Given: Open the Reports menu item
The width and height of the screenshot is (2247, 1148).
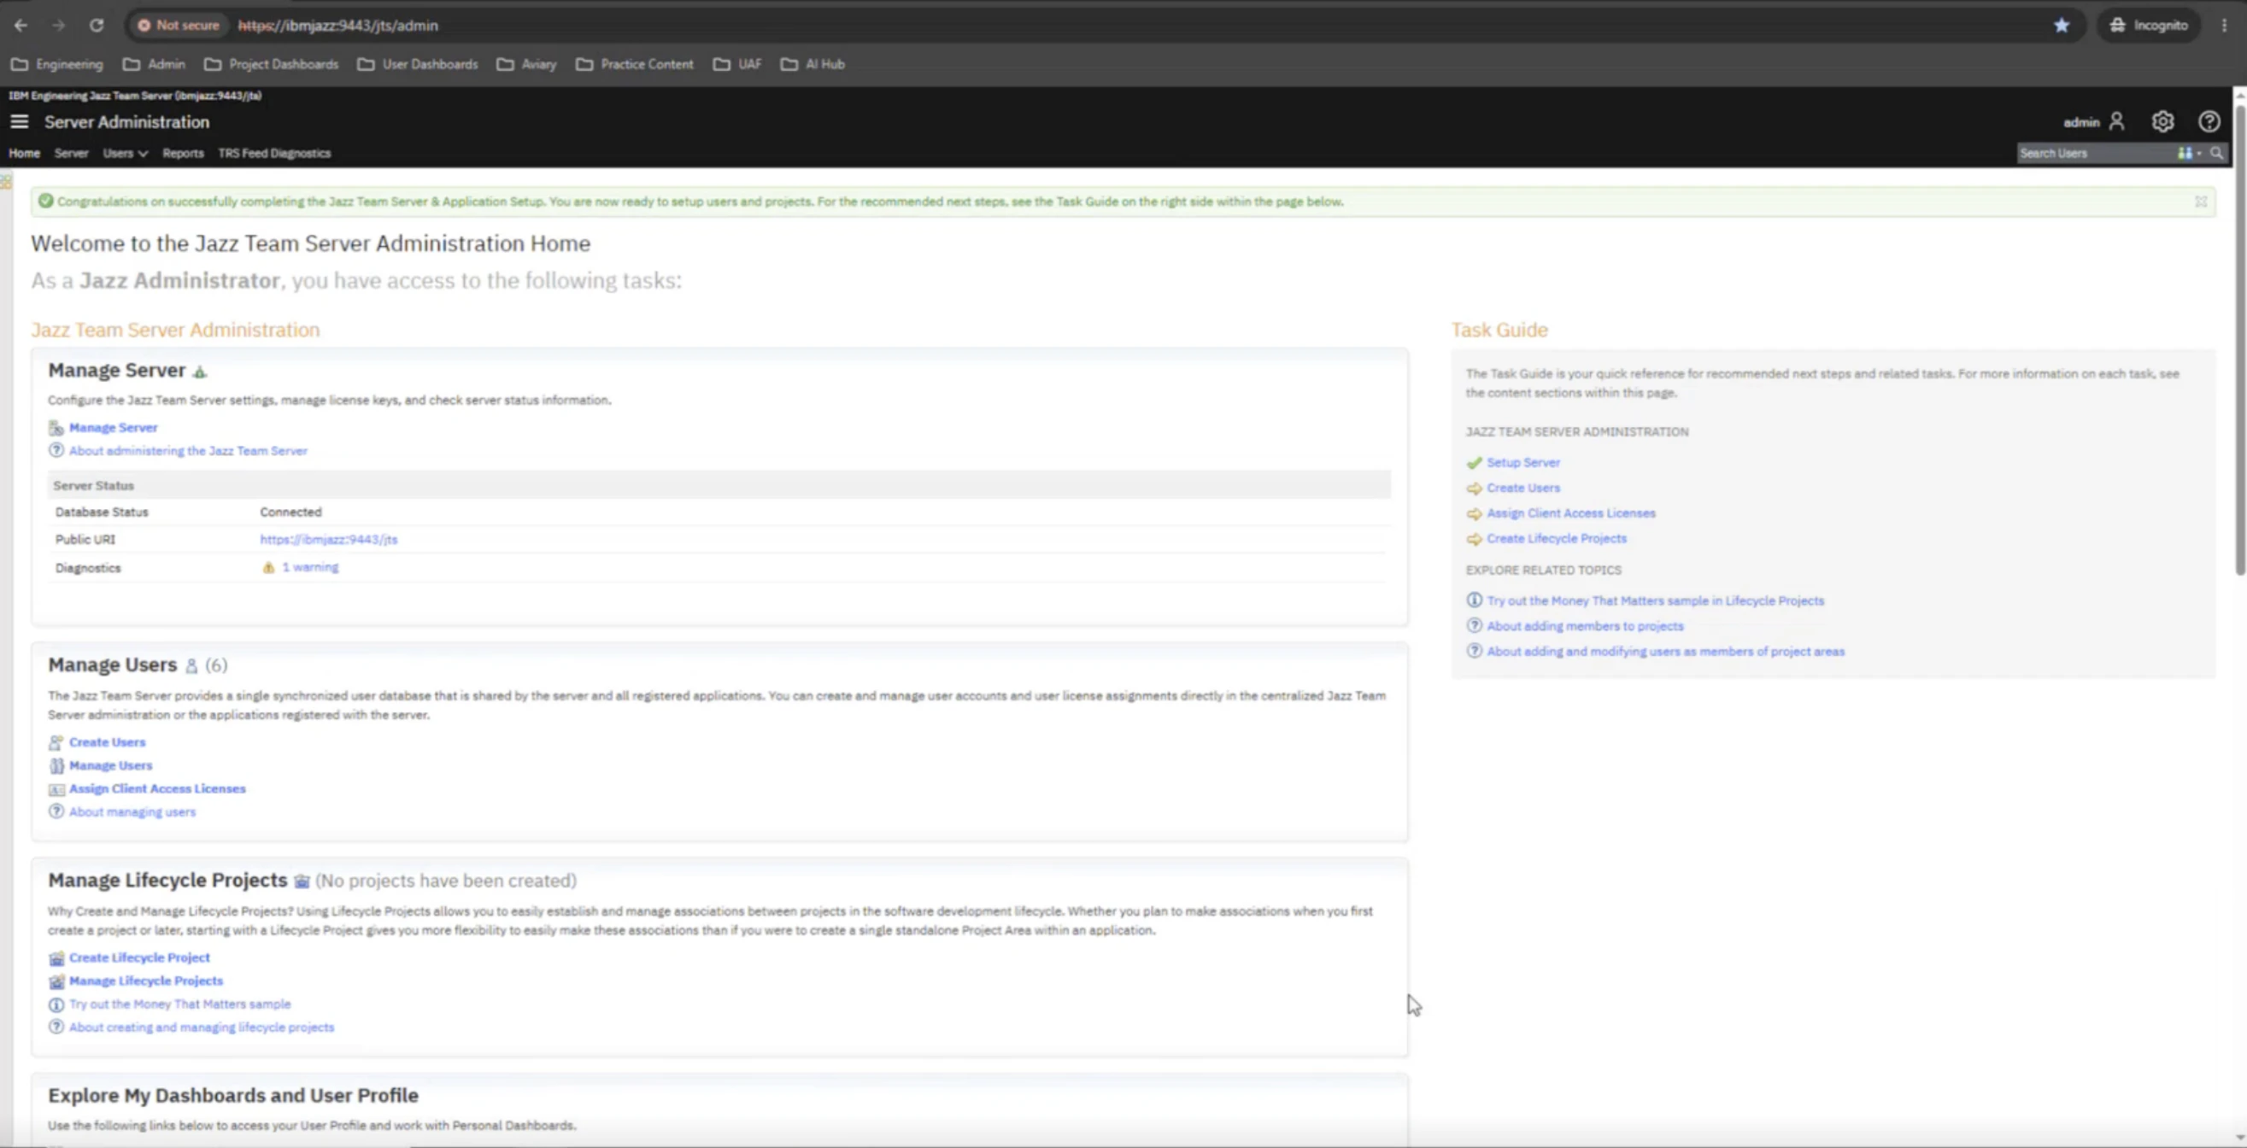Looking at the screenshot, I should (x=183, y=153).
